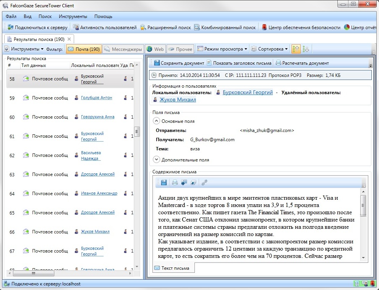Screen dimensions: 379x290
Task: Click the clock icon next to Принято
Action: [154, 75]
